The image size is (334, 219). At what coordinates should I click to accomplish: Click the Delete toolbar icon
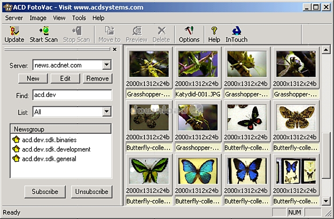(161, 34)
